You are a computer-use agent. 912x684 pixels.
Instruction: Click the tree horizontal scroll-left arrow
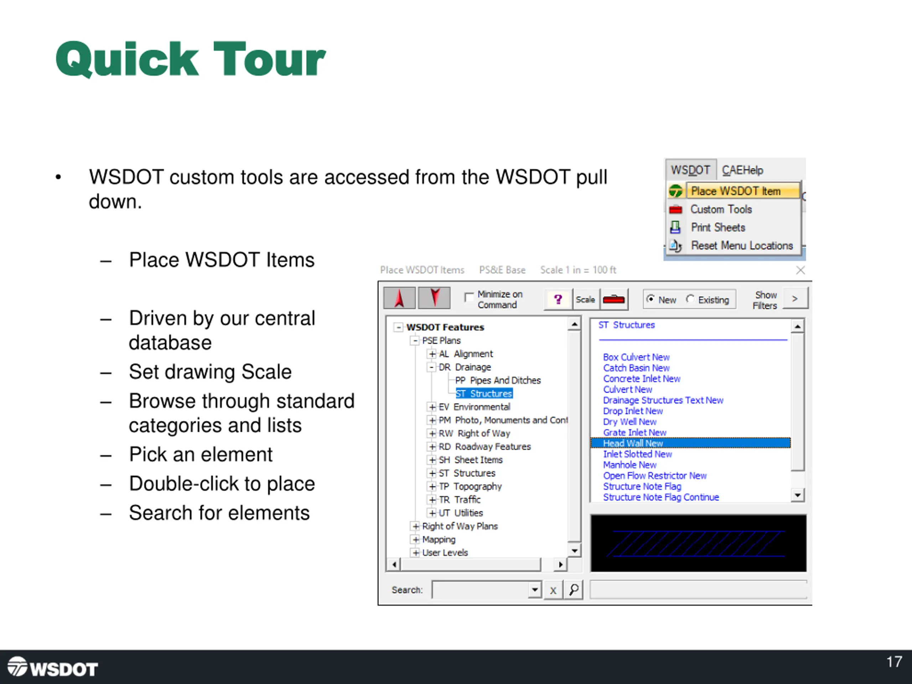click(x=394, y=564)
